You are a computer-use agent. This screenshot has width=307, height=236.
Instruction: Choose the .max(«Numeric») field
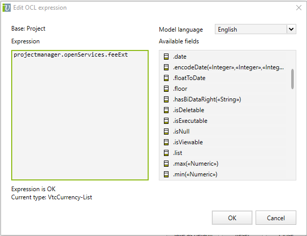(x=195, y=164)
